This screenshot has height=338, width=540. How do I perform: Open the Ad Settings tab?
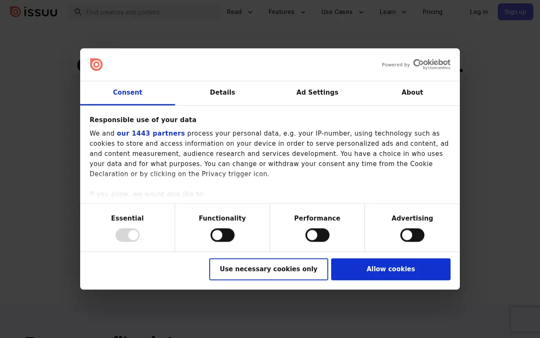coord(317,93)
